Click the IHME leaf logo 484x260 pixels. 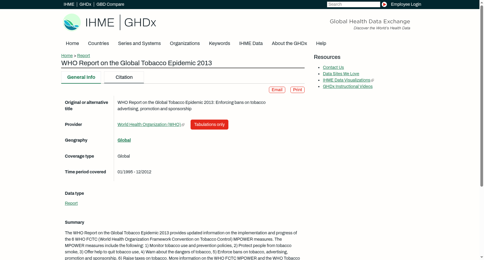click(x=72, y=22)
